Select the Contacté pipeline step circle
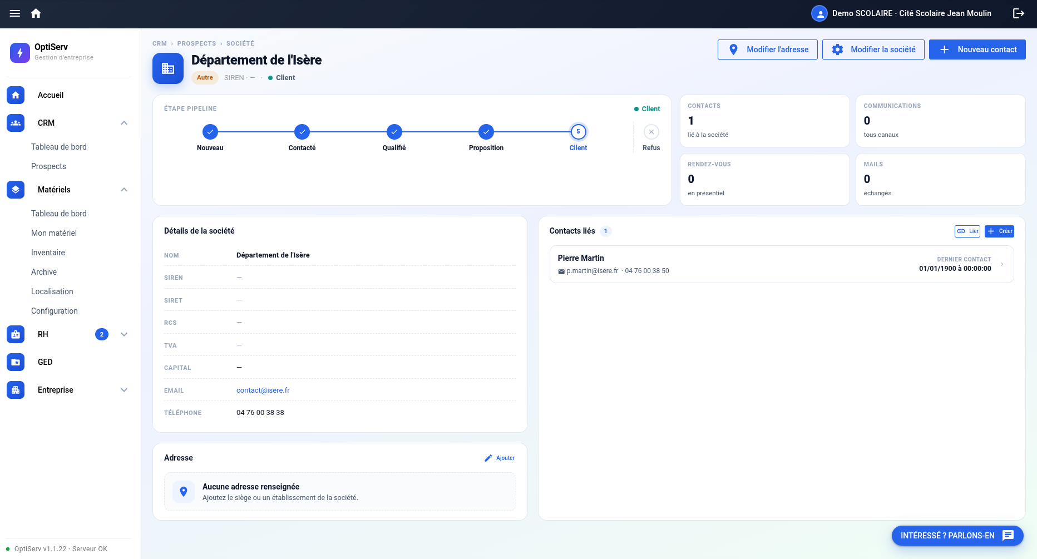Viewport: 1037px width, 559px height. (x=302, y=132)
